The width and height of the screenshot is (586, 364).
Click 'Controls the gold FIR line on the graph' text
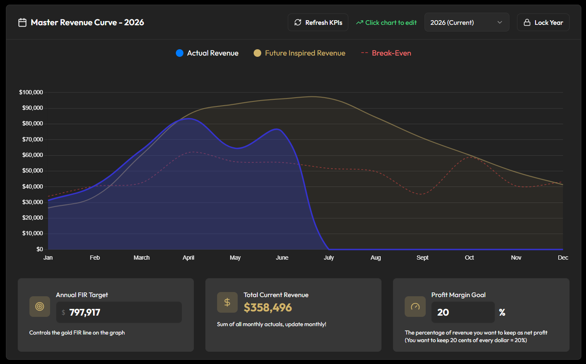pos(77,332)
